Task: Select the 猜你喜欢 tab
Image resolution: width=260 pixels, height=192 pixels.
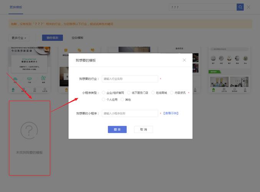Action: 53,38
